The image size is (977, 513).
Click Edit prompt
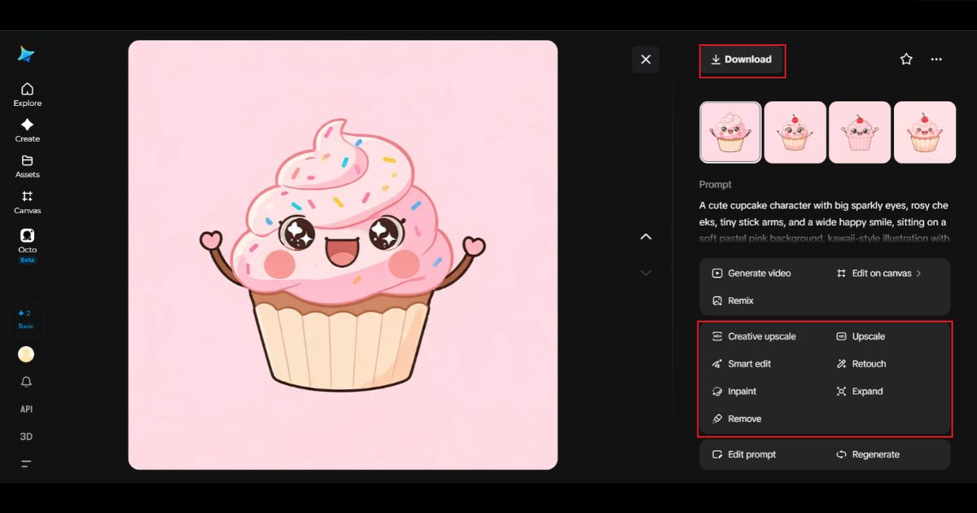pyautogui.click(x=744, y=454)
